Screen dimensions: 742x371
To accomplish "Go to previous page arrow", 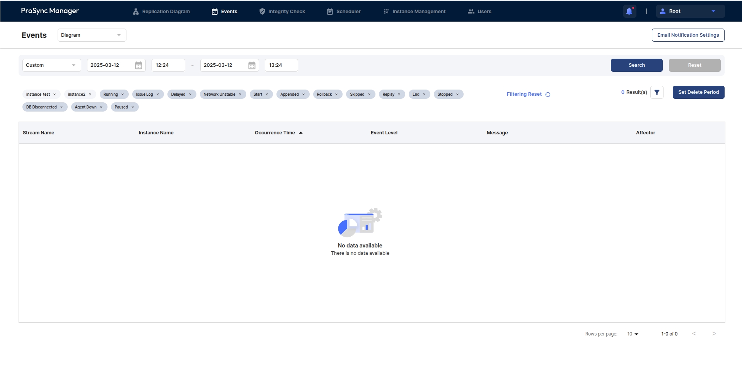I will tap(694, 334).
